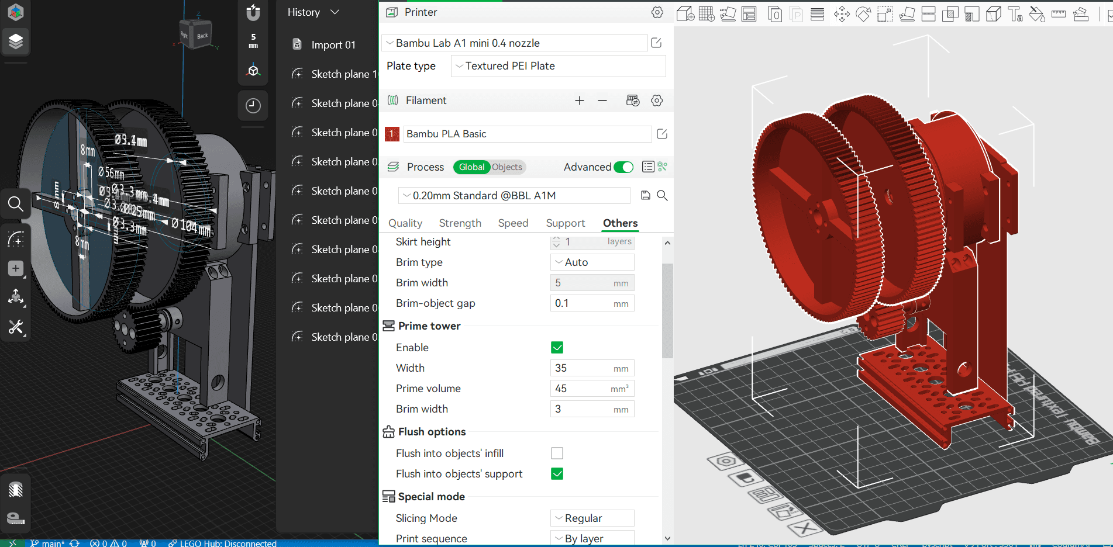Select the Cut tool
This screenshot has height=547, width=1113.
(x=929, y=14)
